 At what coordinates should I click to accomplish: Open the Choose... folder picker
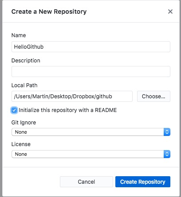coord(153,97)
